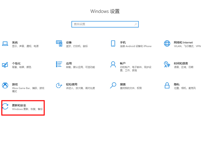
Task: Click the 位置、相机、麦克风 description
Action: click(x=185, y=88)
